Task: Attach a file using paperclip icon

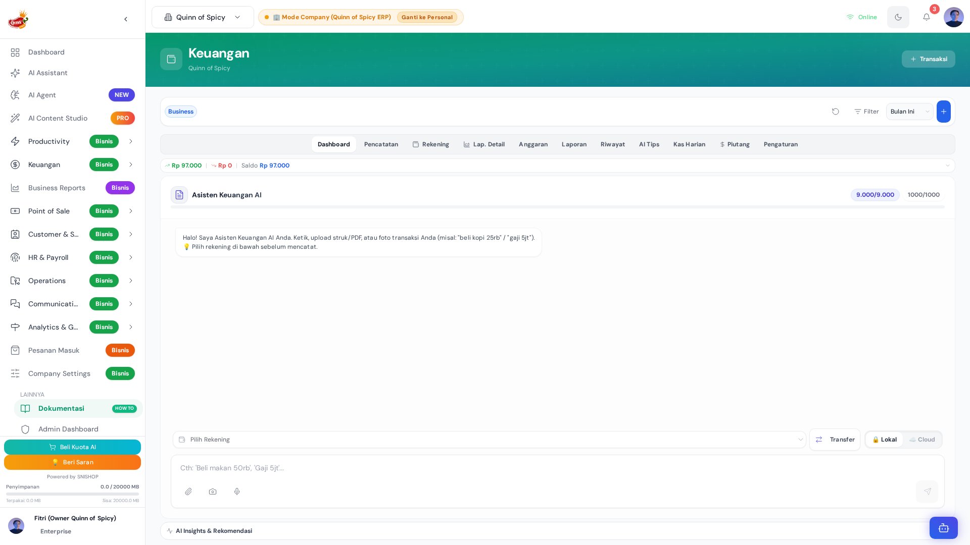Action: (188, 492)
